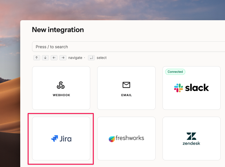The image size is (225, 167).
Task: Click the WEBHOOK label text
Action: tap(61, 95)
